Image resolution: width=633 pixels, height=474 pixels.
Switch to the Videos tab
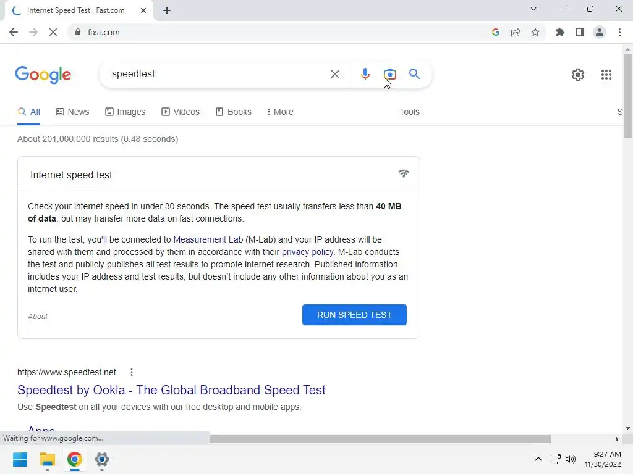[181, 112]
